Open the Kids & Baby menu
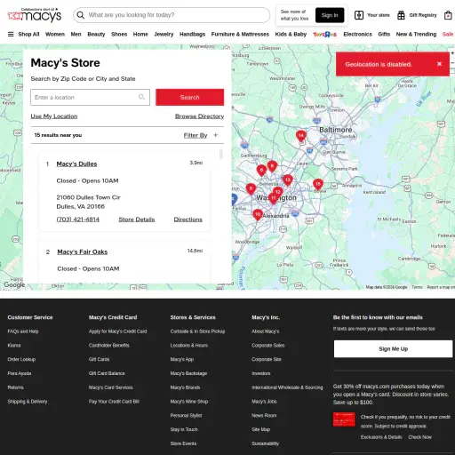The width and height of the screenshot is (455, 455). pos(291,34)
